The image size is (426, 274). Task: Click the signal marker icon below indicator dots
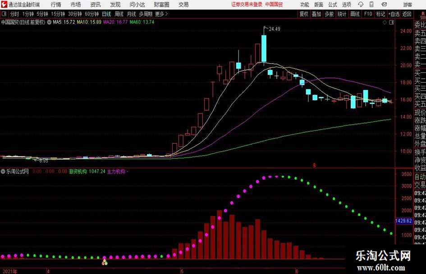point(105,262)
